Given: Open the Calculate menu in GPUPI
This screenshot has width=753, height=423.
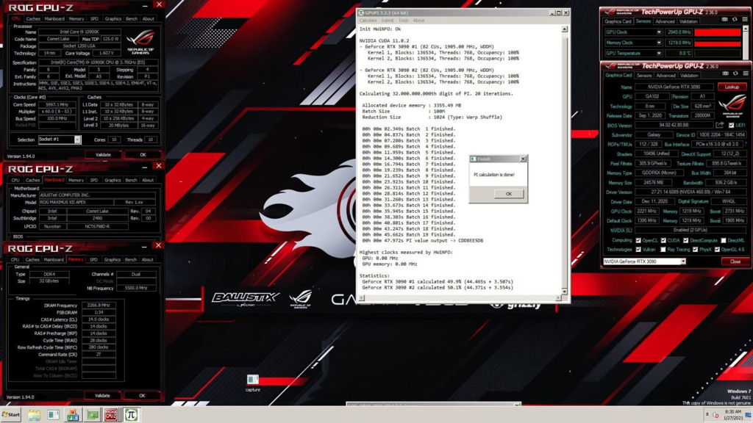Looking at the screenshot, I should coord(368,21).
